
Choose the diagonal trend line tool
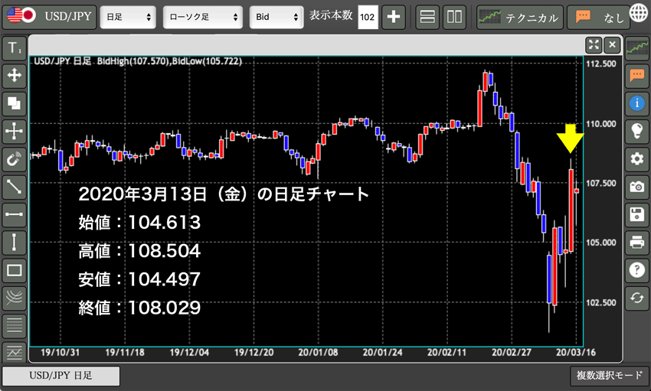pos(15,186)
